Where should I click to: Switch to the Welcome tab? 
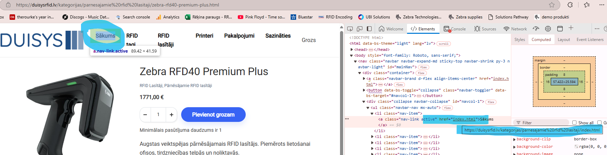click(391, 29)
